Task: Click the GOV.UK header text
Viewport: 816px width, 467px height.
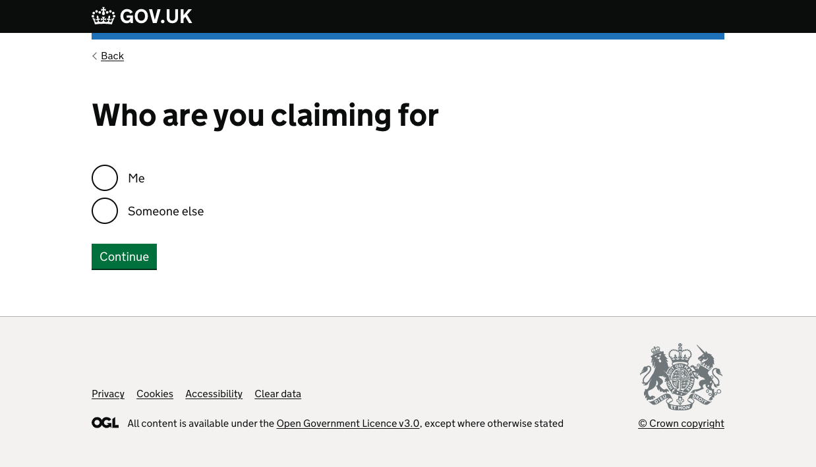Action: click(x=156, y=16)
